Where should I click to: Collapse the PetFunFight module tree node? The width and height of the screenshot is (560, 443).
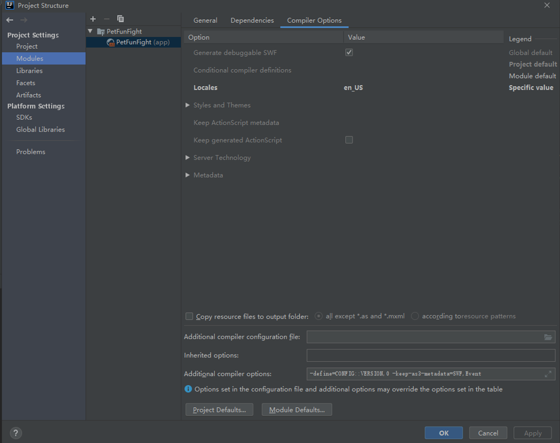pyautogui.click(x=90, y=31)
